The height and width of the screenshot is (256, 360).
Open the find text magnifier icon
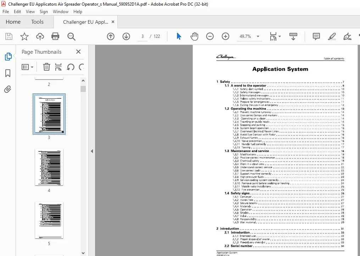point(71,36)
